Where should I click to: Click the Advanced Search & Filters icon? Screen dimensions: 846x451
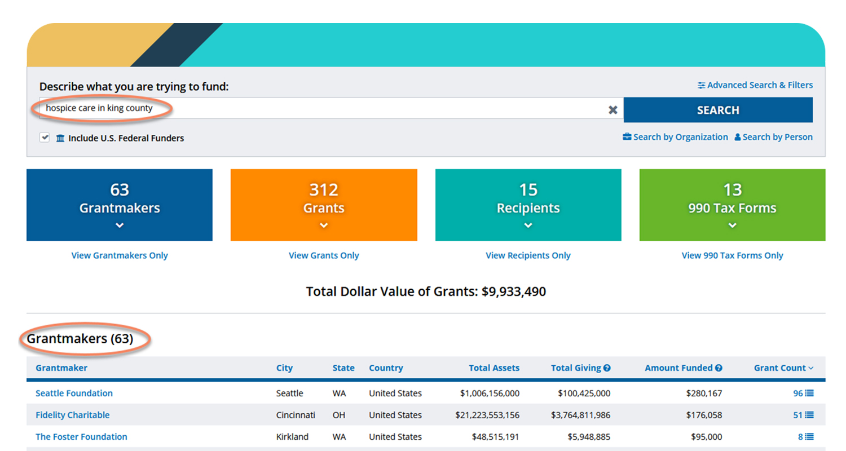click(702, 85)
